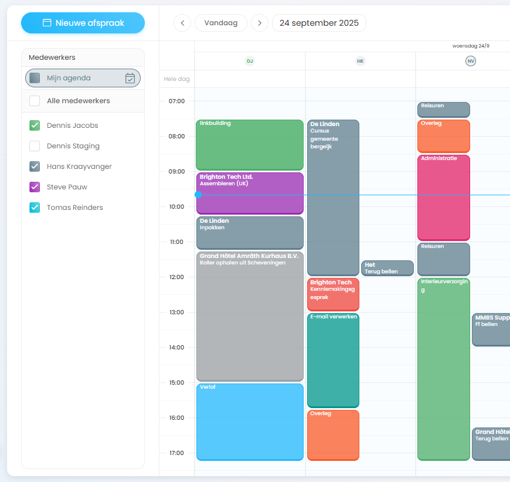The image size is (510, 482).
Task: Open the 24 september 2025 date picker
Action: pyautogui.click(x=319, y=23)
